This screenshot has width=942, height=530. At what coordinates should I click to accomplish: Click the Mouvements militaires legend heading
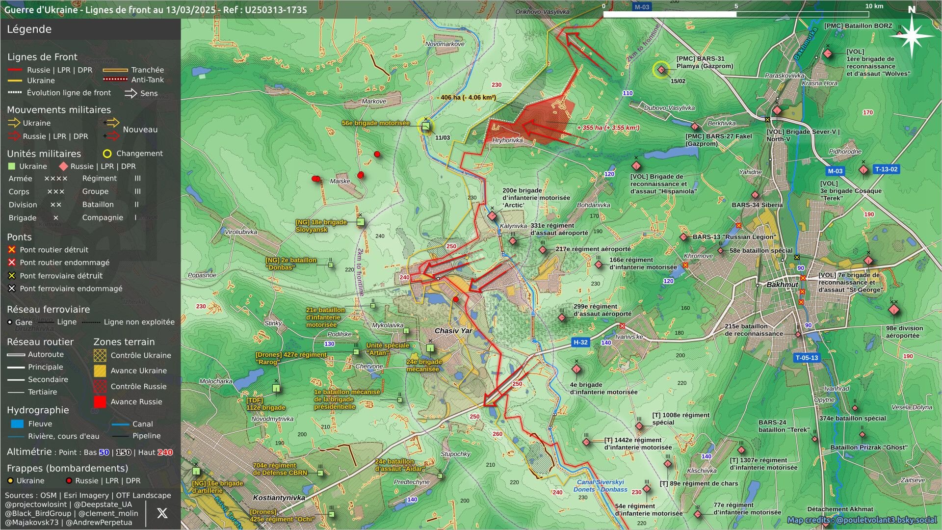tap(59, 110)
